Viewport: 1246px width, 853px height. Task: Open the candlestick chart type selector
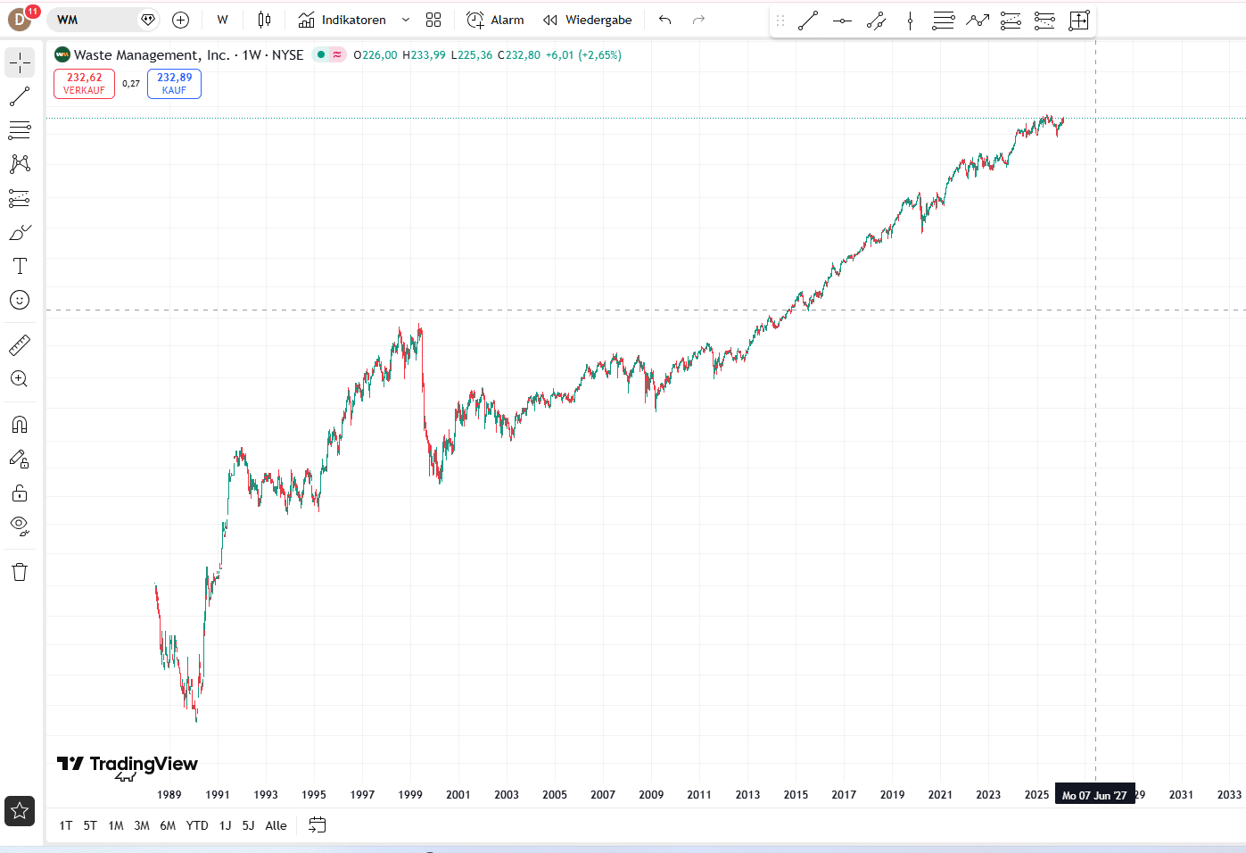264,20
